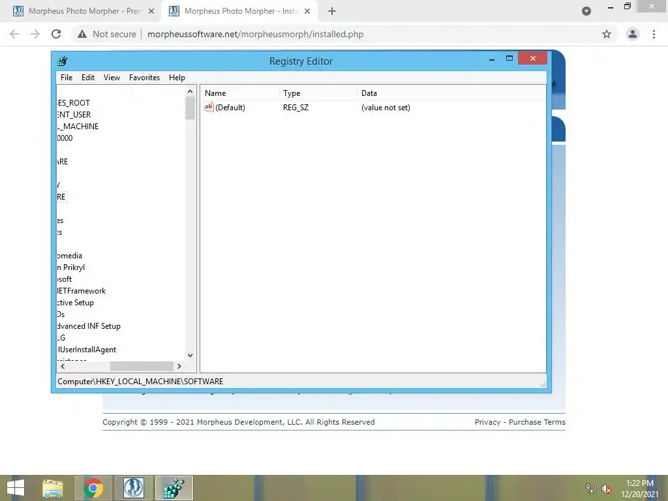Select the dvanced INF Setup key
Screen dimensions: 668x501
coord(89,326)
